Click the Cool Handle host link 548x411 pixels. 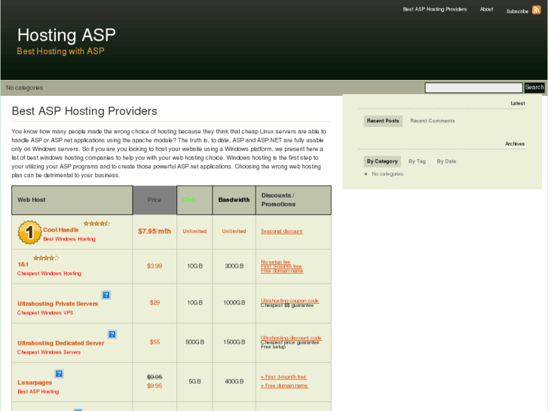click(61, 230)
